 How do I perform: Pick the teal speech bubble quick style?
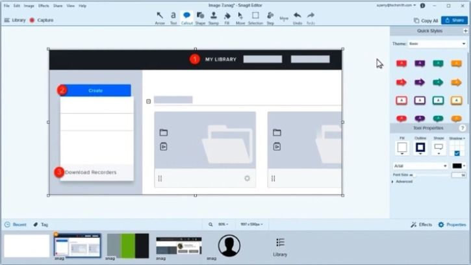[439, 64]
